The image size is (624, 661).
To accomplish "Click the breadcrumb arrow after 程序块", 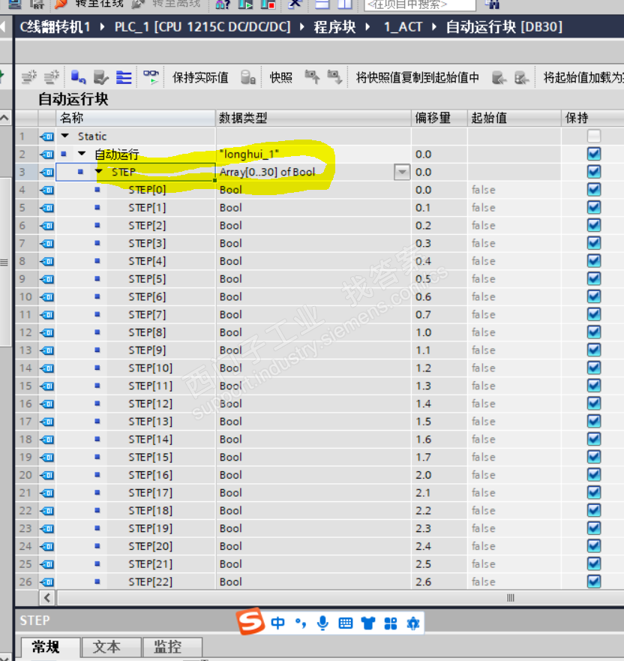I will click(x=367, y=27).
